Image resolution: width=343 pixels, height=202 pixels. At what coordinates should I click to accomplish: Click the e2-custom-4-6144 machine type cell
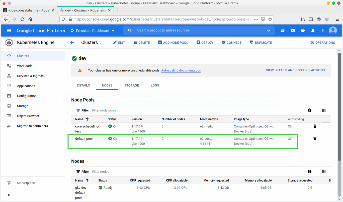point(208,141)
